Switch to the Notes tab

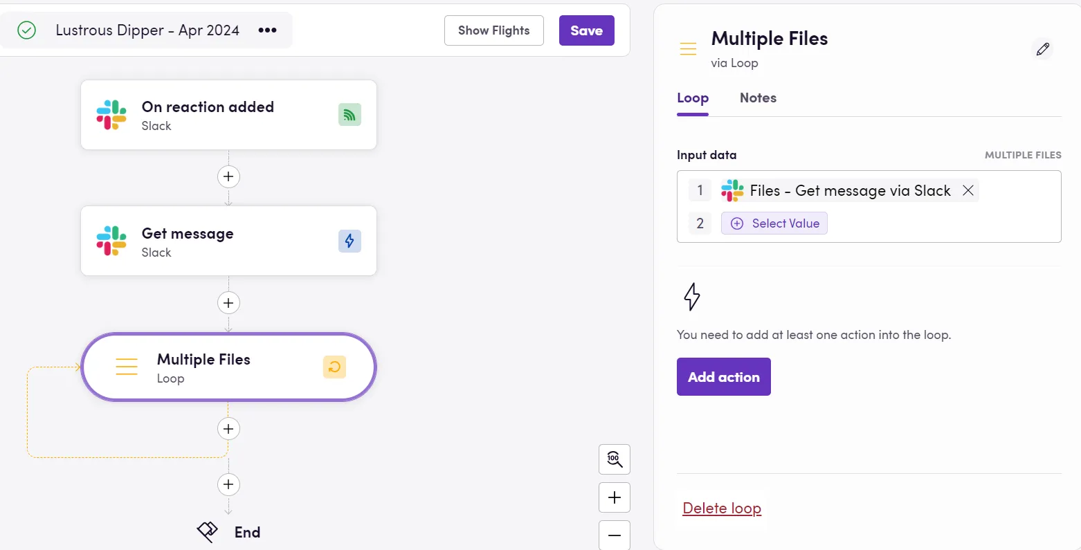[758, 98]
